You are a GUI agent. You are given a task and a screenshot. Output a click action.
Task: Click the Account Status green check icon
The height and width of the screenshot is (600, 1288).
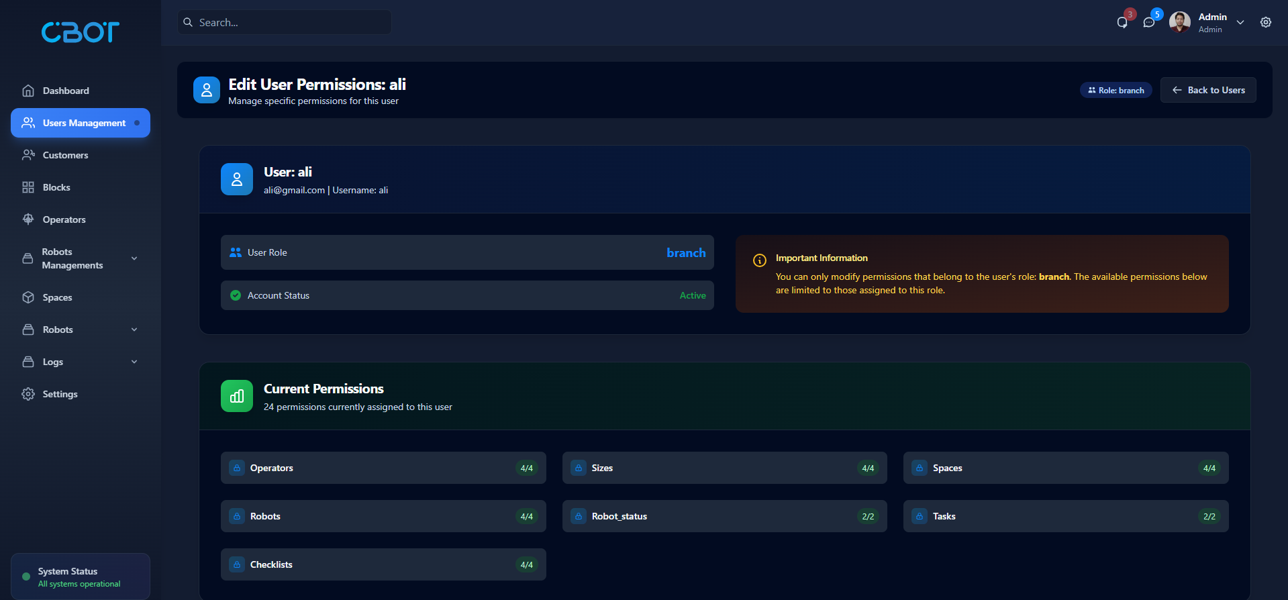236,295
